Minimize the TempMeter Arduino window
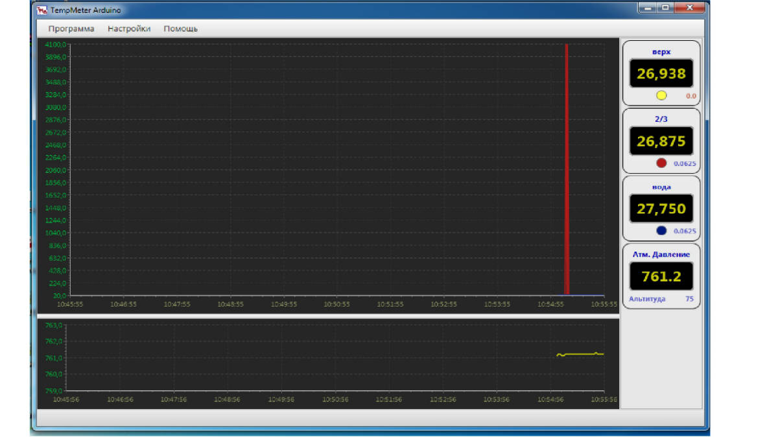778x437 pixels. pos(646,8)
